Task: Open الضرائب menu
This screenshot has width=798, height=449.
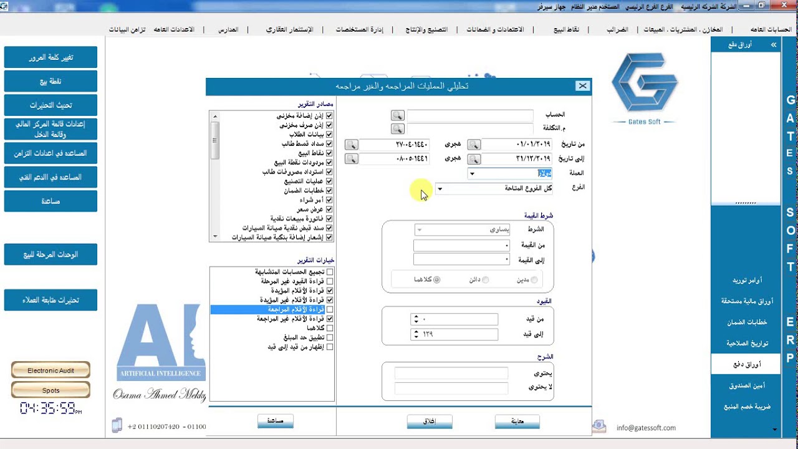Action: tap(618, 29)
